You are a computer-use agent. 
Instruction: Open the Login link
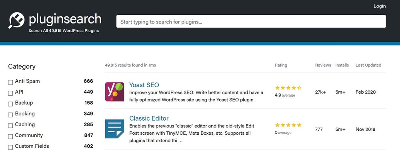(380, 6)
